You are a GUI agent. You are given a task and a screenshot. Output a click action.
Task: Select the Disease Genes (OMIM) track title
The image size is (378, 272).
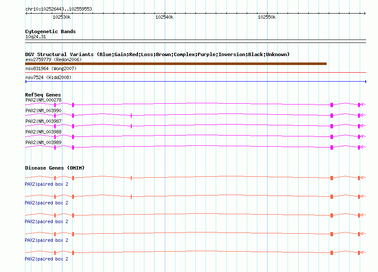tap(55, 168)
